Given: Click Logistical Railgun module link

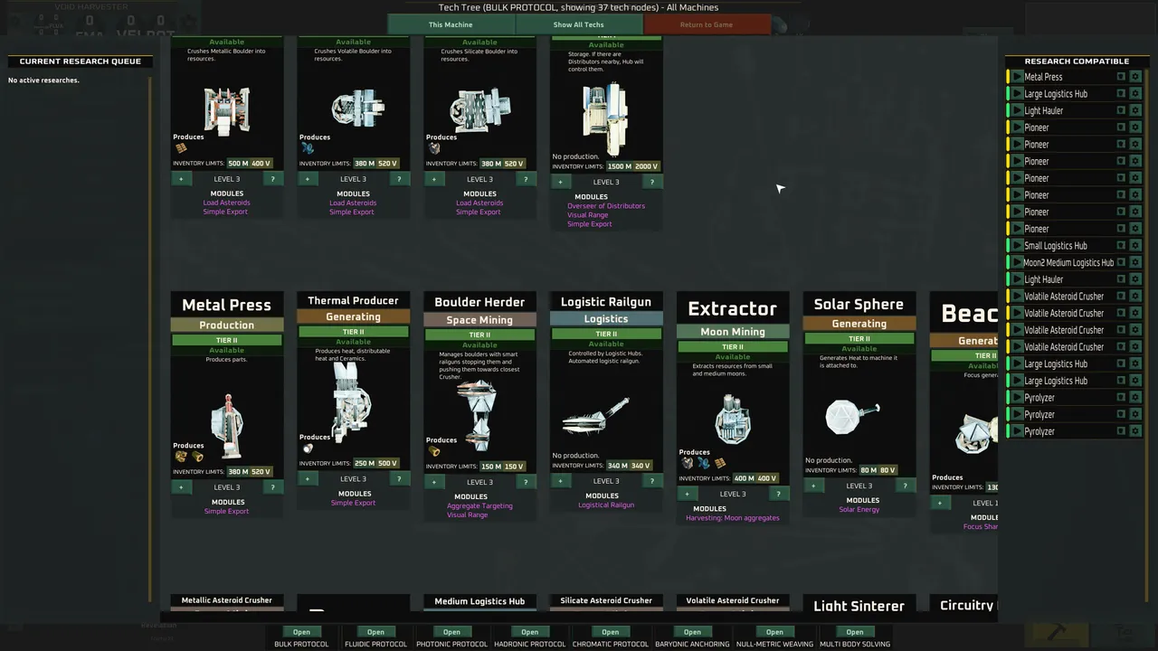Looking at the screenshot, I should [606, 505].
